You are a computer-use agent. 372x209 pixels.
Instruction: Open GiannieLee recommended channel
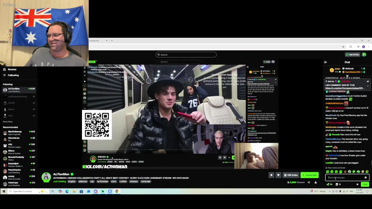point(19,139)
